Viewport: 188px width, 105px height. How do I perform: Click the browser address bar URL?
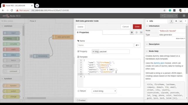tap(50, 10)
